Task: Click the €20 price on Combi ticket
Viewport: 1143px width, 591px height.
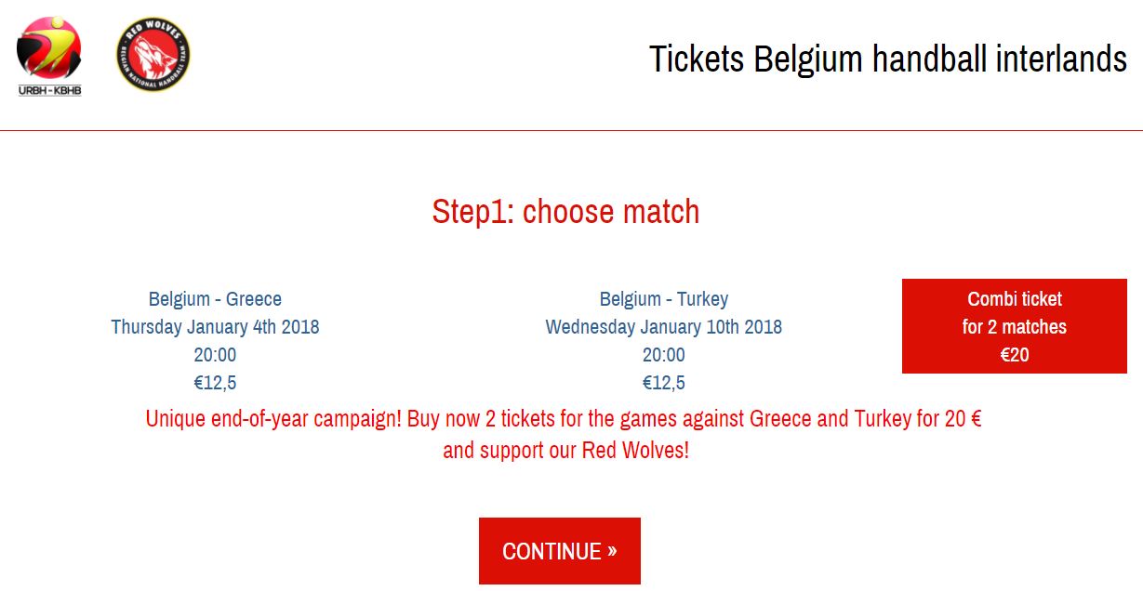Action: click(1015, 354)
